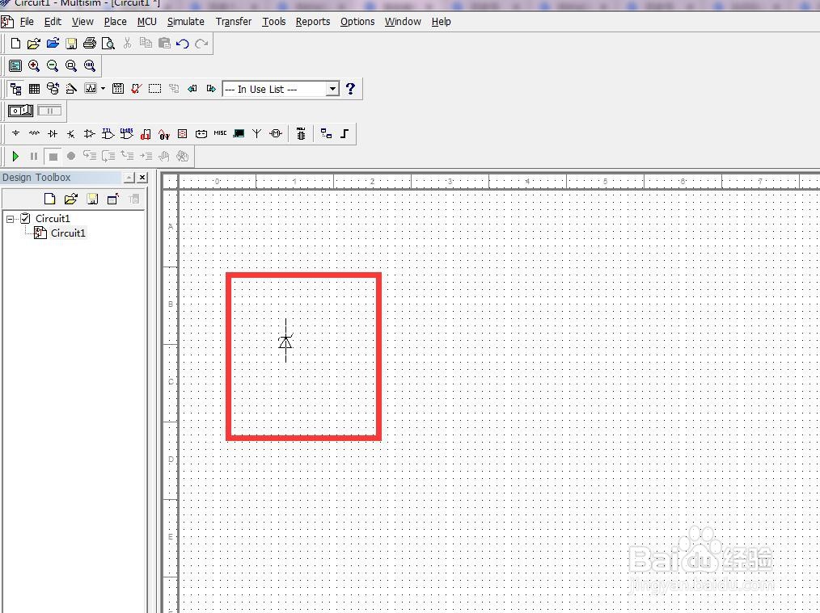Image resolution: width=820 pixels, height=613 pixels.
Task: Place an RF antenna component
Action: (257, 134)
